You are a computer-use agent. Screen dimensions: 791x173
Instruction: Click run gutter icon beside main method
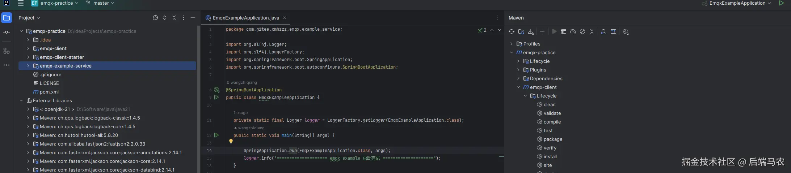(216, 135)
